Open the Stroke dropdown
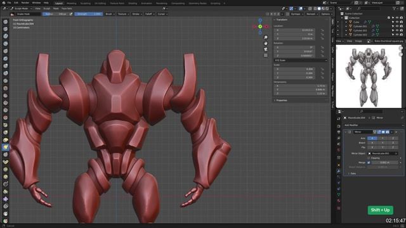The height and width of the screenshot is (228, 406). [x=137, y=14]
